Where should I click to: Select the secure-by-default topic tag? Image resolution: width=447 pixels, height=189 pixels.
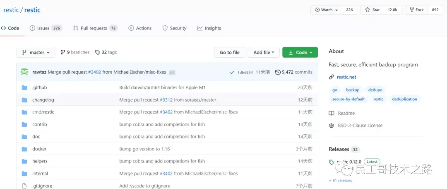pos(348,99)
